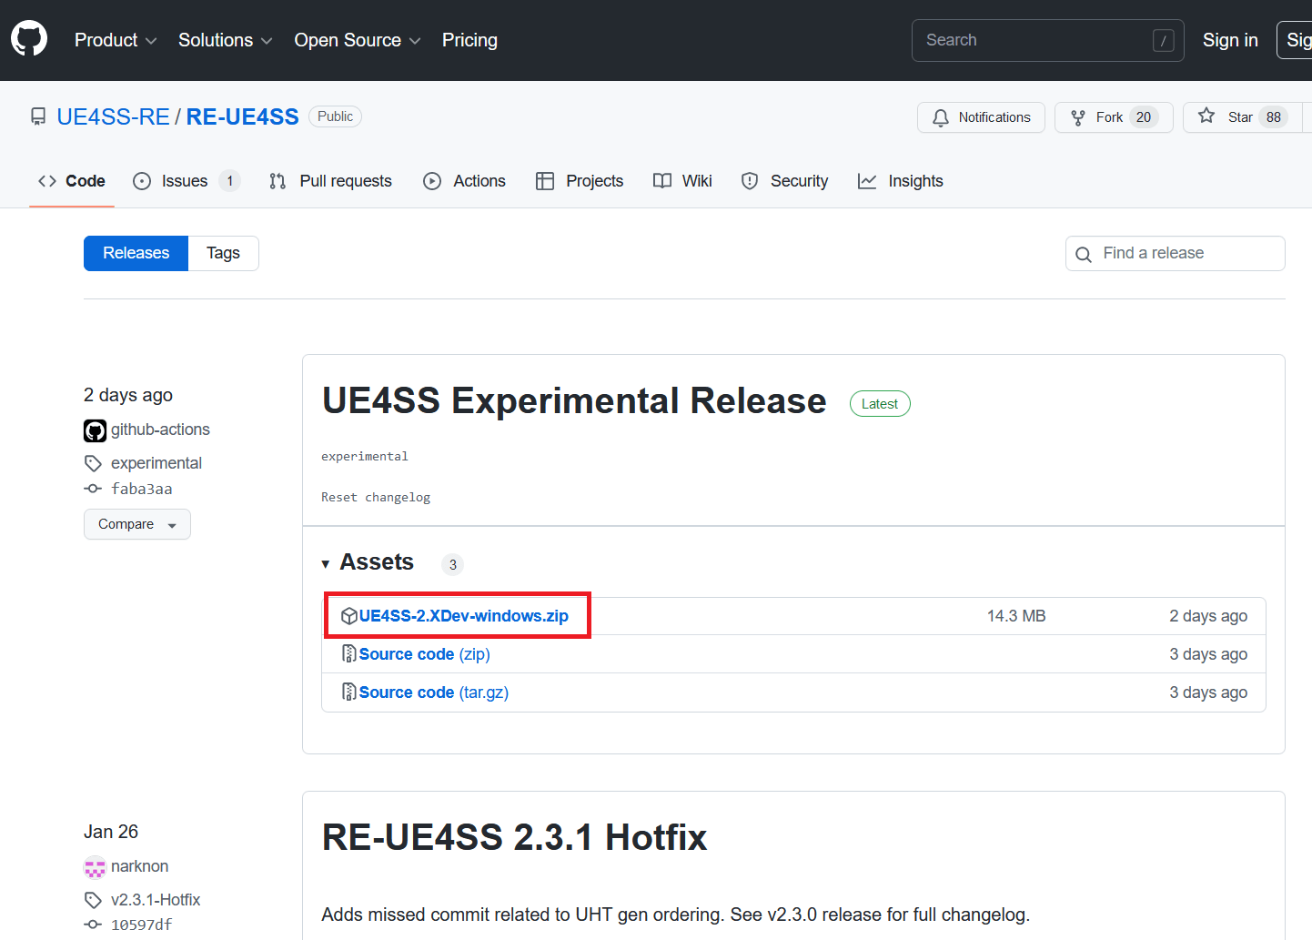Click the package icon for UE4SS-2.XDev-windows.zip
The image size is (1312, 940).
coord(349,616)
